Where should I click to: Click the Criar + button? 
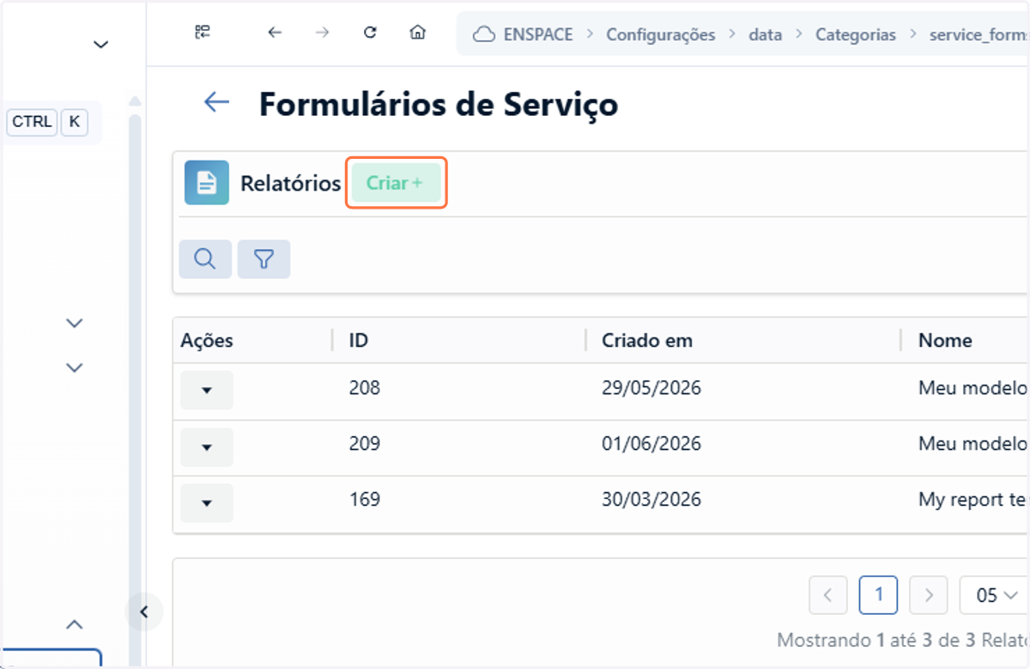click(x=396, y=183)
